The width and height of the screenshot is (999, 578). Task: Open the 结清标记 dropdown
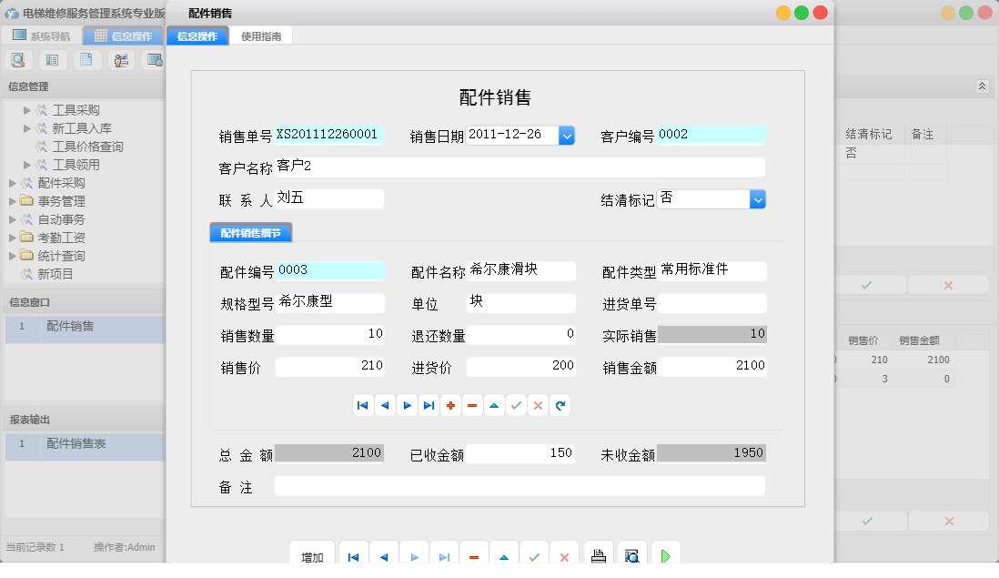point(758,198)
